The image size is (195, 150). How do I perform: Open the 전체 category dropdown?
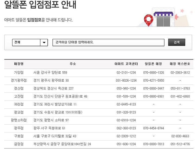30,42
